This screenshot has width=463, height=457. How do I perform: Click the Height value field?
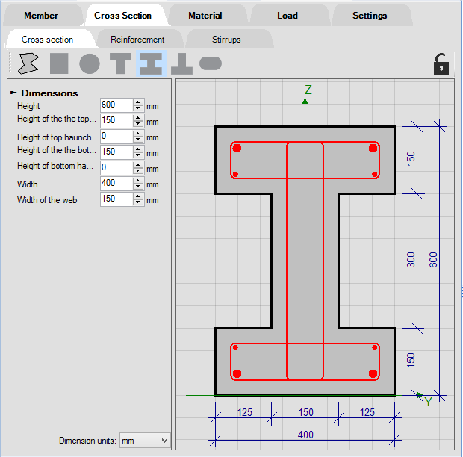click(x=116, y=105)
